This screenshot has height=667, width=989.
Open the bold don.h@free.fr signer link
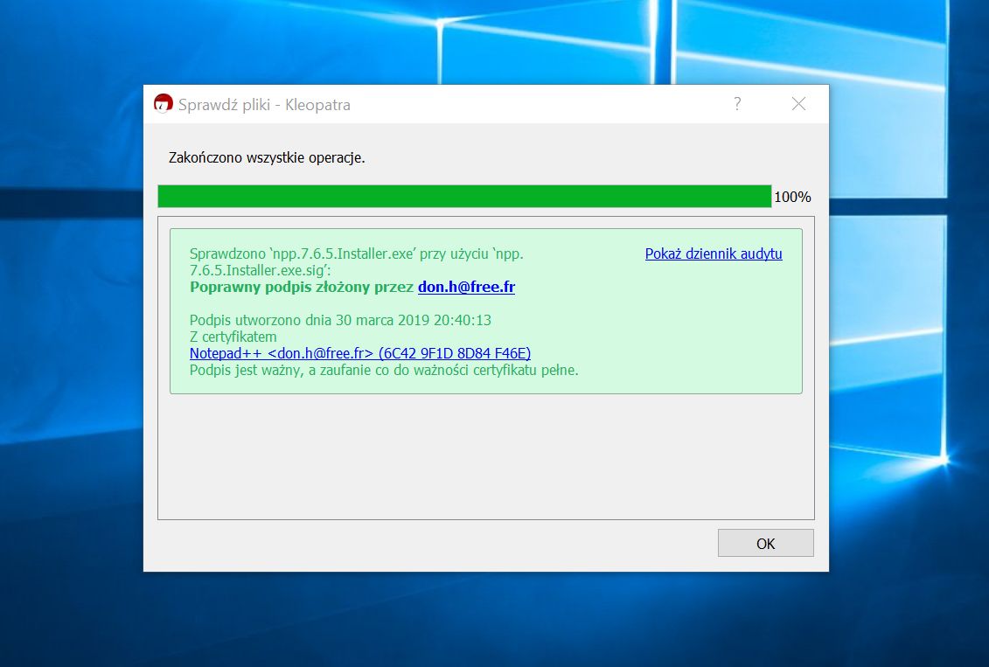click(x=466, y=287)
